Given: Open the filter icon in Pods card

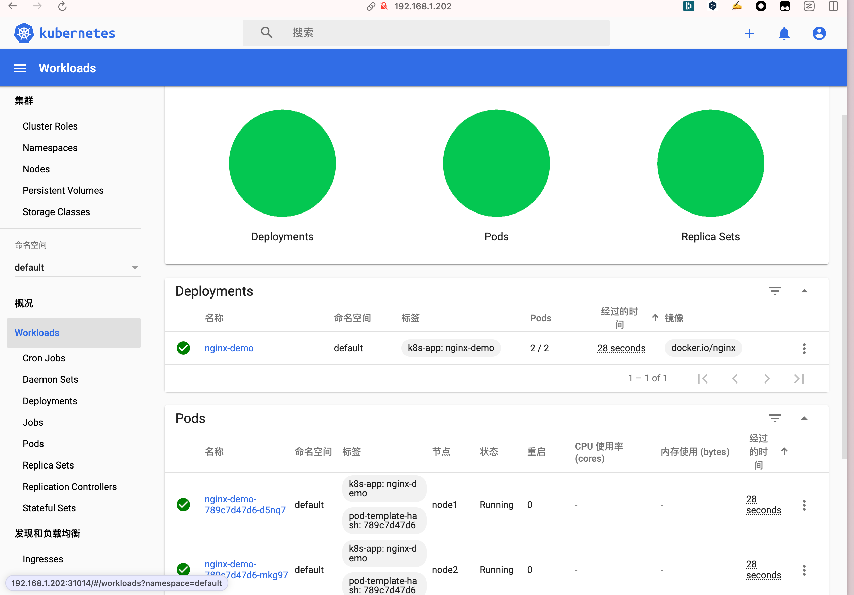Looking at the screenshot, I should pos(775,418).
